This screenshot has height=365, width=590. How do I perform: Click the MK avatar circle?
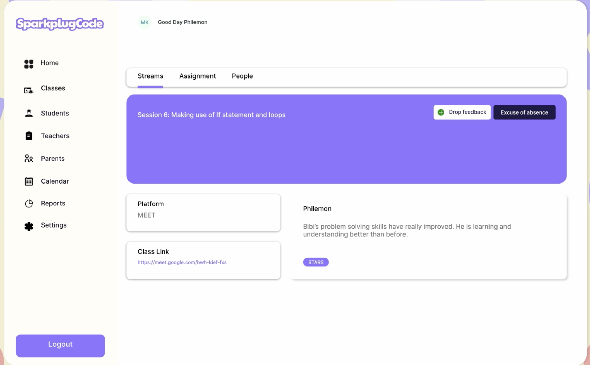(144, 22)
